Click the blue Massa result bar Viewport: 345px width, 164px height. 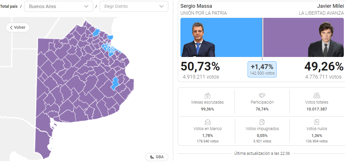(221, 37)
